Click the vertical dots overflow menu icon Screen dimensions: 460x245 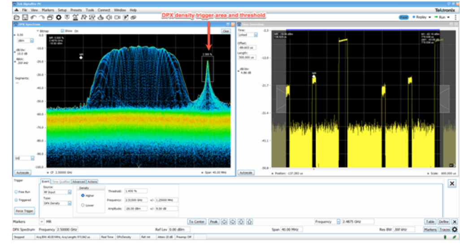pos(456,17)
